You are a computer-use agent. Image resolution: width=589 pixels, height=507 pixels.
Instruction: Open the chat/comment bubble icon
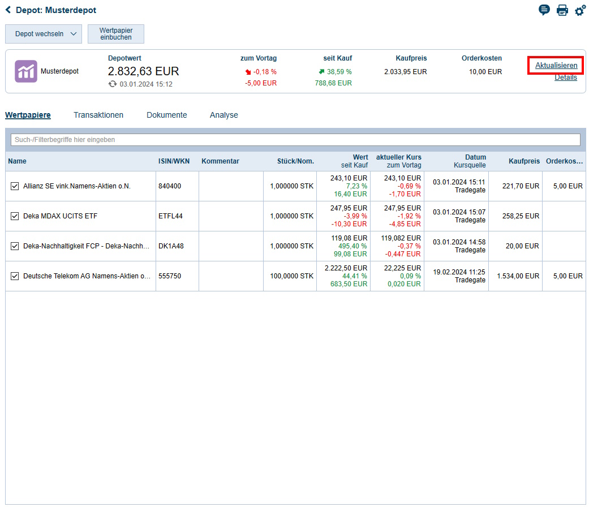click(x=544, y=10)
